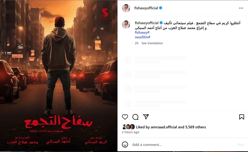View the 5,569 others who liked
This screenshot has height=152, width=248.
pyautogui.click(x=196, y=127)
